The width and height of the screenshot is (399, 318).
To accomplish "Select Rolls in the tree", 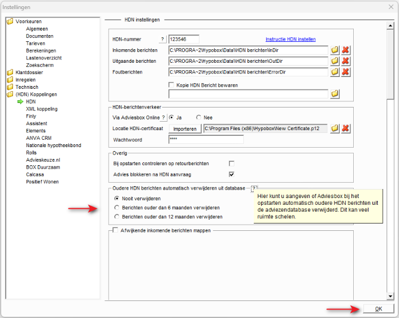I will pyautogui.click(x=31, y=153).
